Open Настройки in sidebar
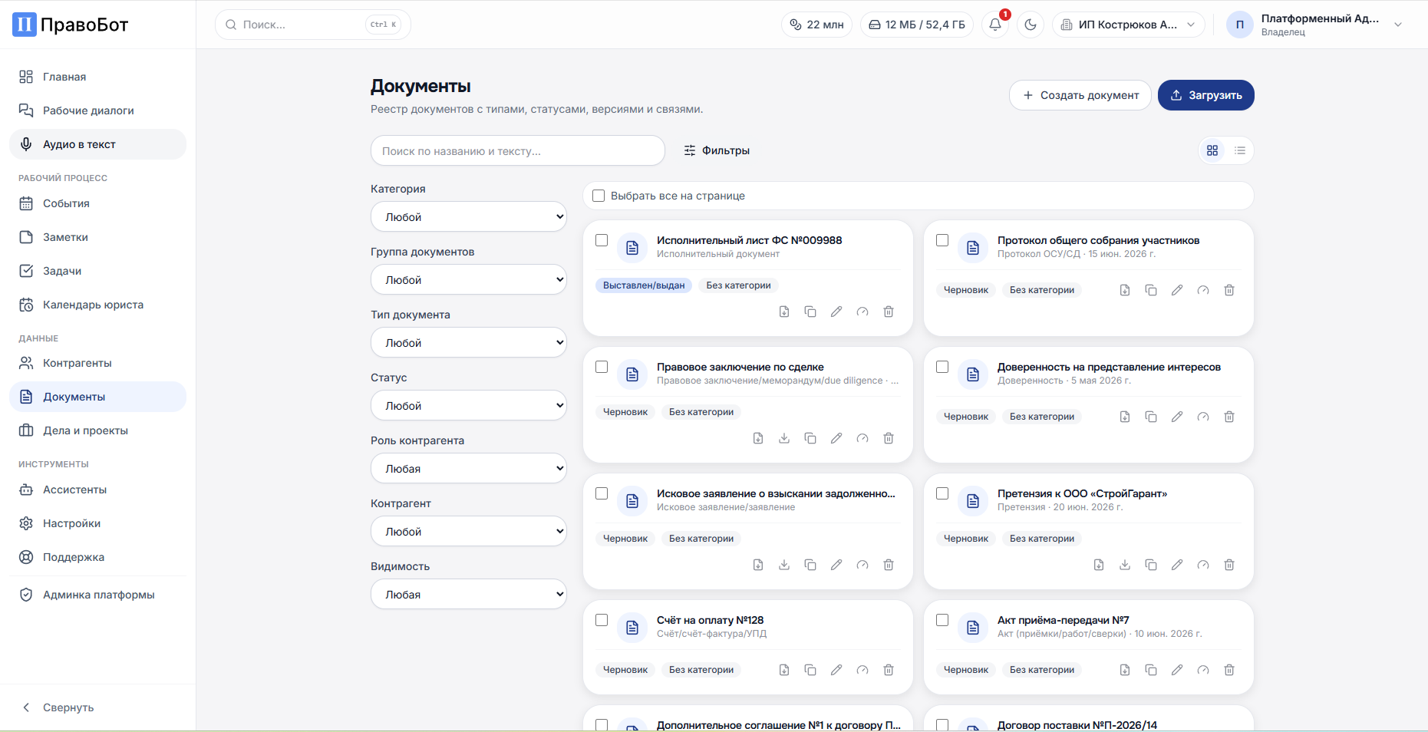 tap(97, 523)
